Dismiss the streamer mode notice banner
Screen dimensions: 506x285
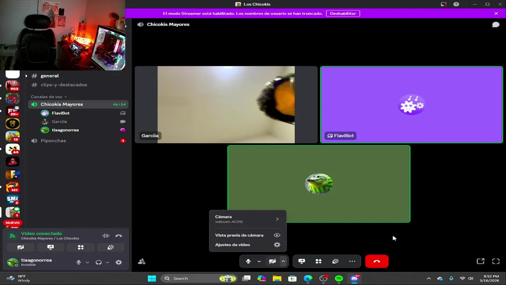pos(496,13)
